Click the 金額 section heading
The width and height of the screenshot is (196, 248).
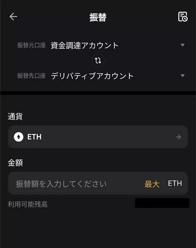[x=15, y=163]
